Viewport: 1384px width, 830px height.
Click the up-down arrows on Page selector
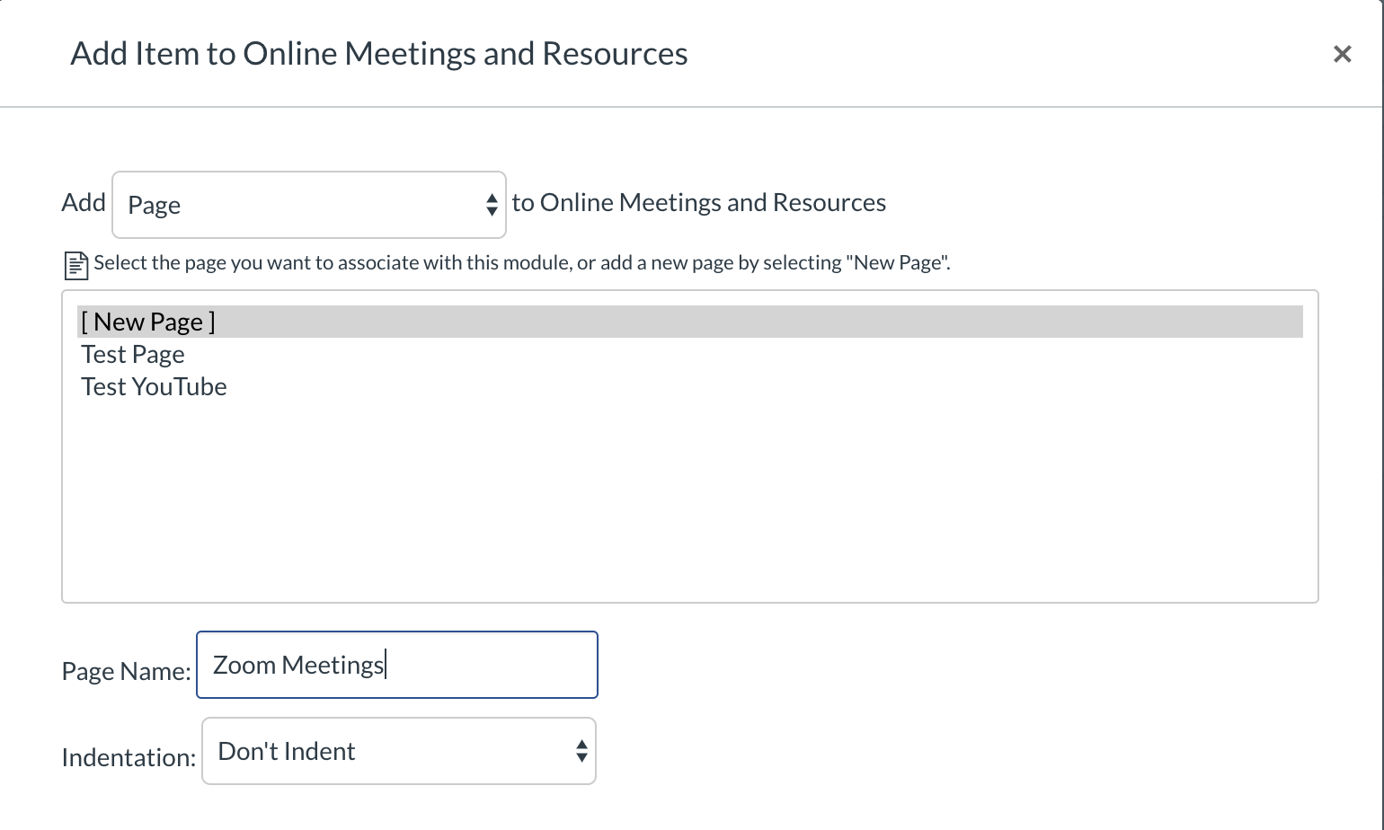(x=492, y=205)
